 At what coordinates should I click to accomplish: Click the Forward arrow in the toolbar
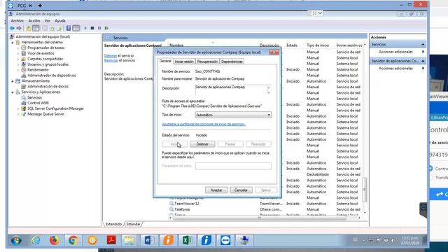click(x=19, y=28)
